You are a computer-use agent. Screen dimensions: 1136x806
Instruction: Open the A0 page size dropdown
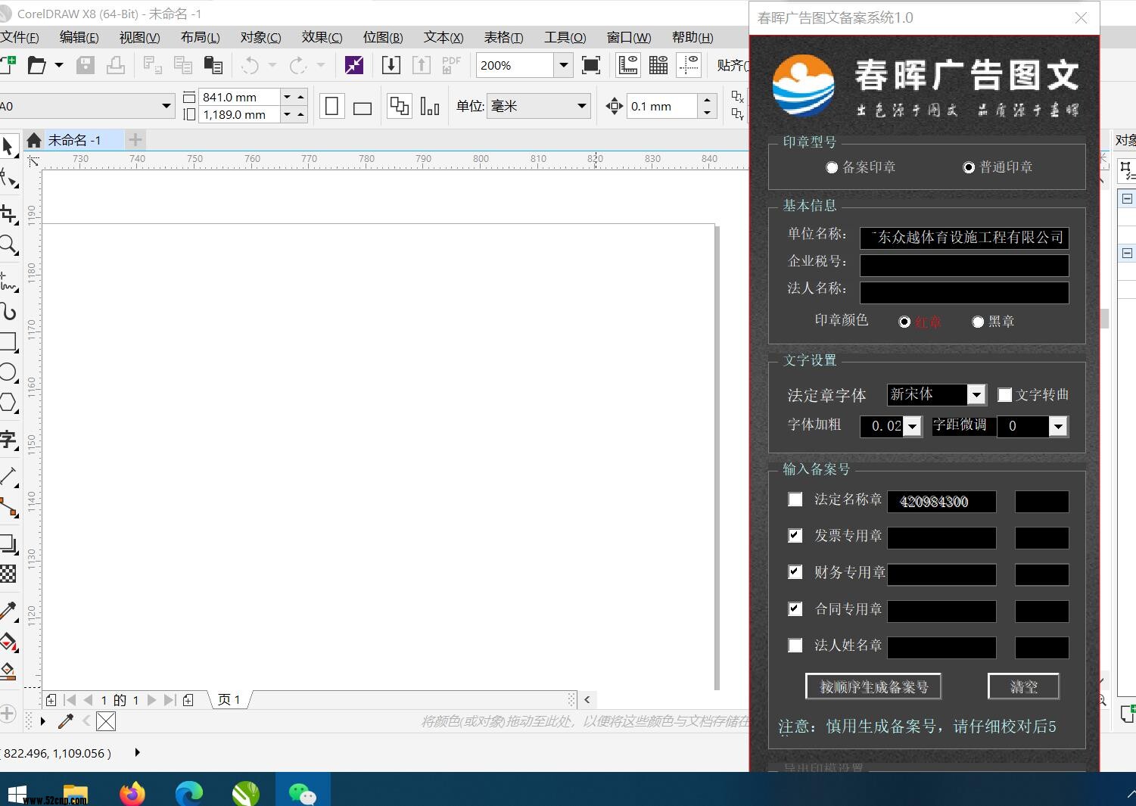(x=167, y=106)
